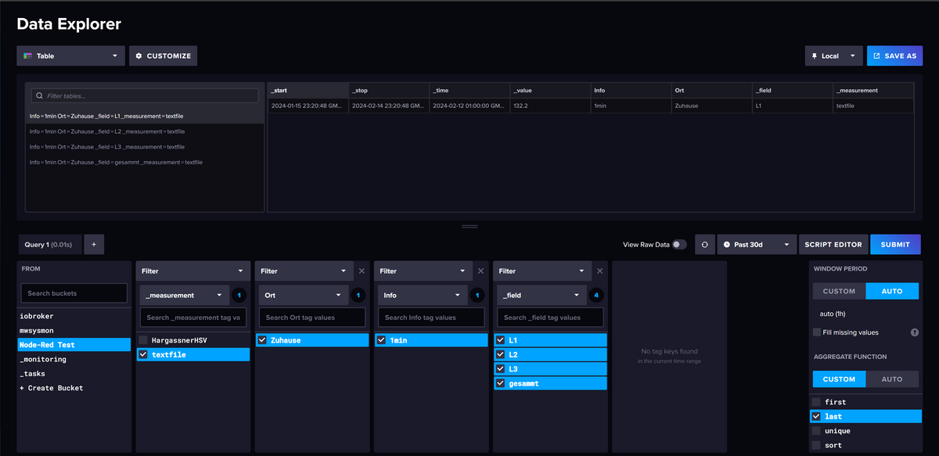Select the Query 1 tab
This screenshot has height=456, width=939.
pyautogui.click(x=49, y=244)
